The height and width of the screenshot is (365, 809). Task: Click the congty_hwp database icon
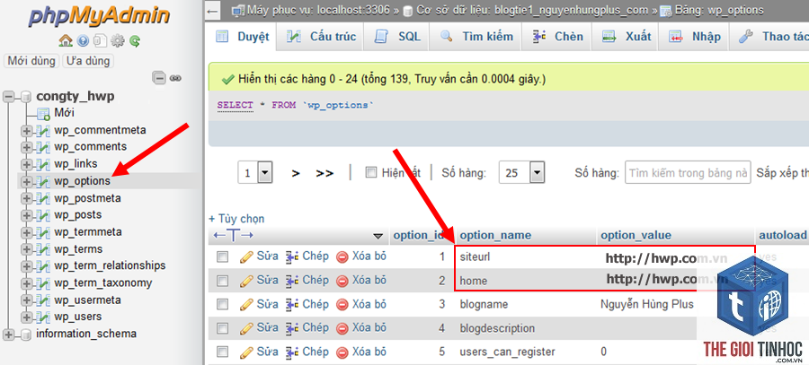pos(26,97)
